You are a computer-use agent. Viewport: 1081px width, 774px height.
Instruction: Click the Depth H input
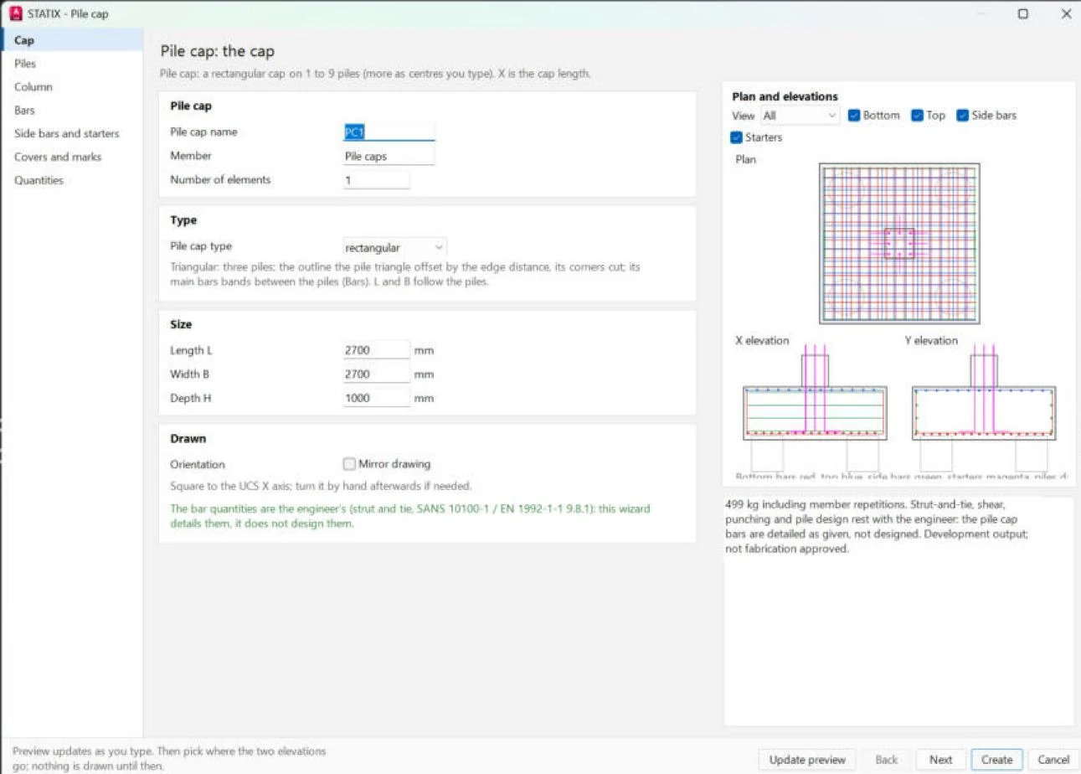376,398
